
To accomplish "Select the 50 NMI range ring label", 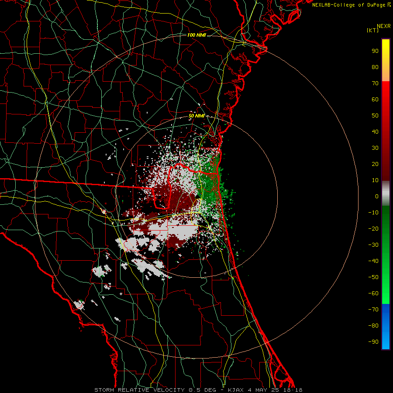I will (196, 116).
